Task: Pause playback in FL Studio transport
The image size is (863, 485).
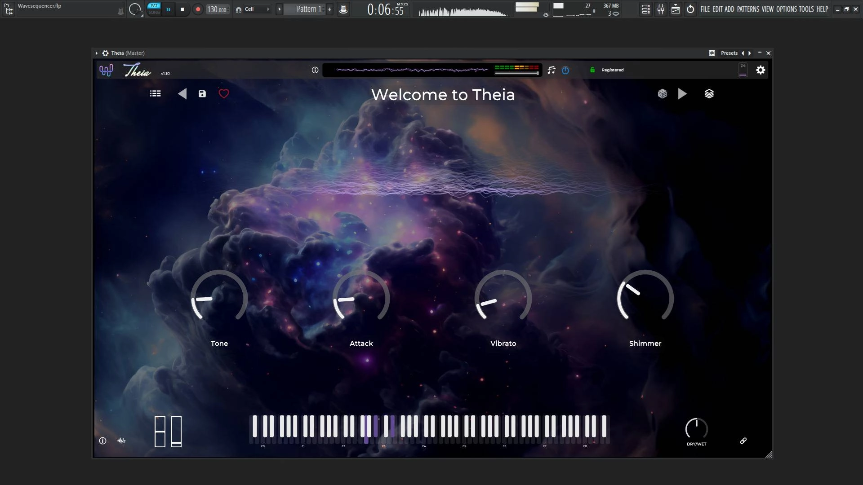Action: [x=168, y=9]
